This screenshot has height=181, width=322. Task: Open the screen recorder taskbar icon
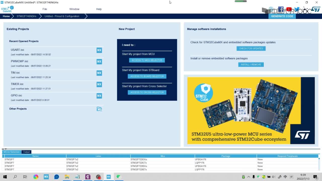click(x=98, y=177)
